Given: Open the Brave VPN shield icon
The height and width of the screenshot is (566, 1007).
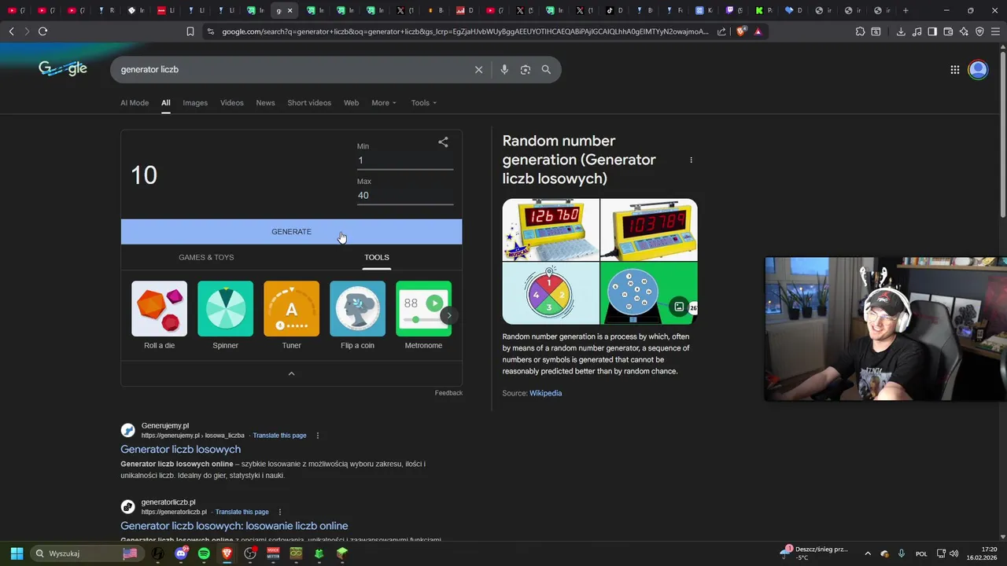Looking at the screenshot, I should (979, 31).
